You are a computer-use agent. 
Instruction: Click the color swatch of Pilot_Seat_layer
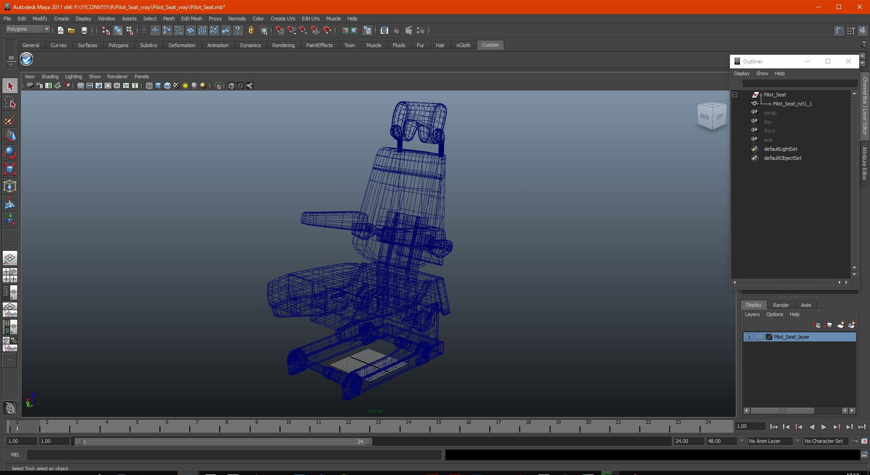[x=769, y=337]
